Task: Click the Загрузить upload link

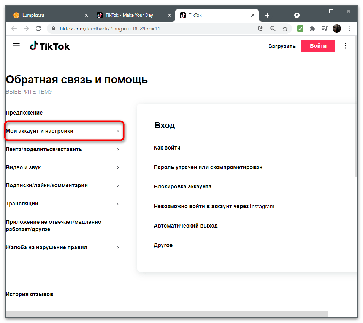Action: 282,46
